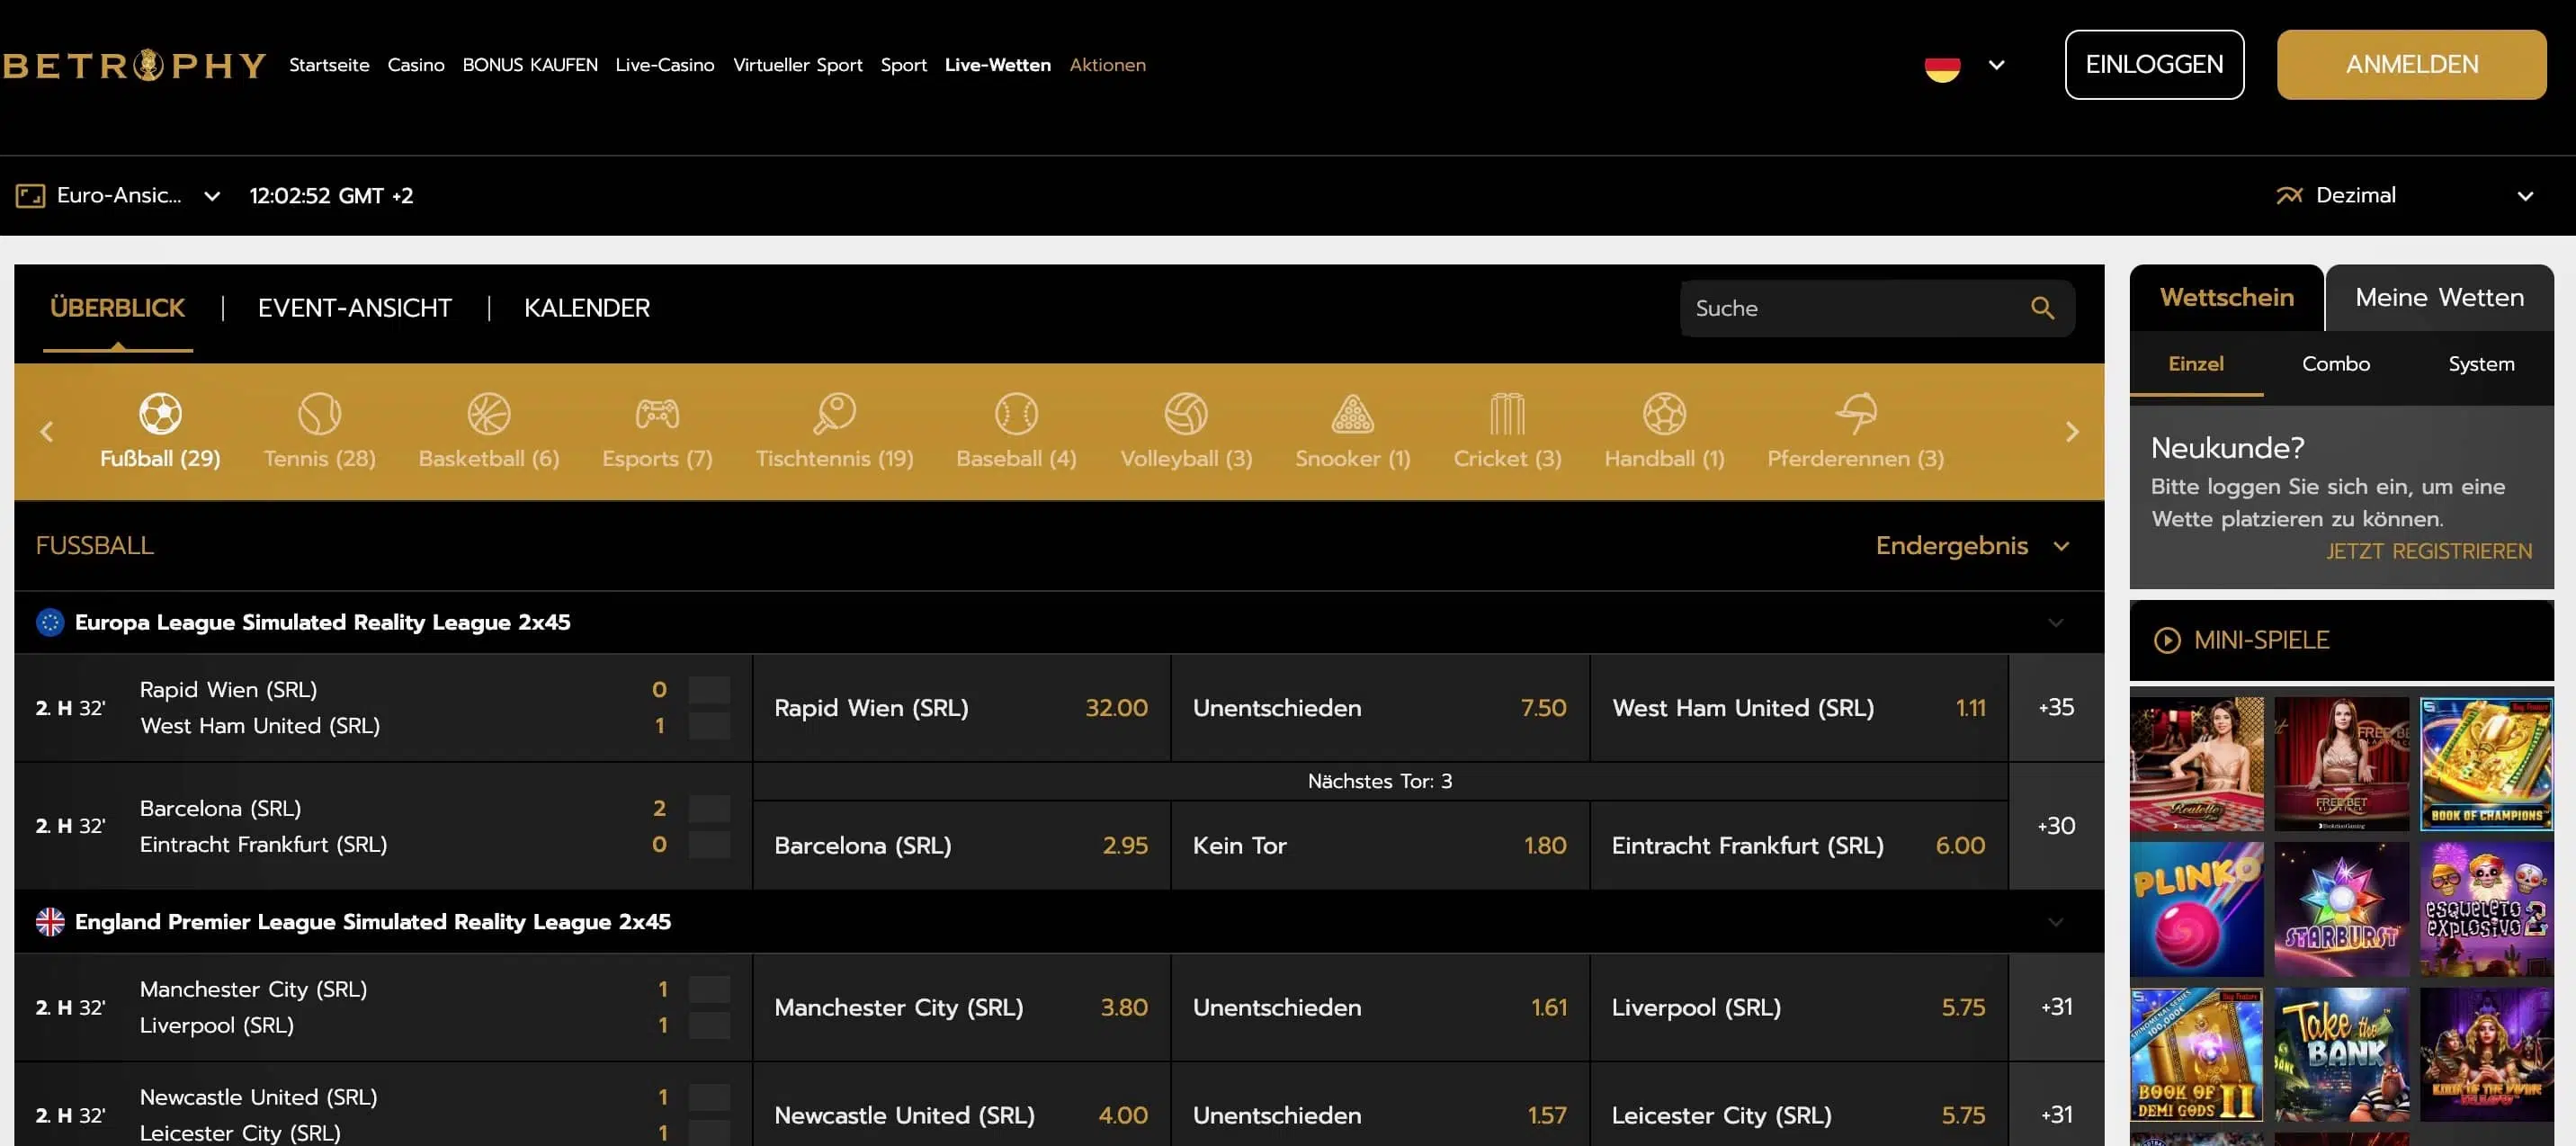Click the search magnifier icon
2576x1146 pixels.
[2042, 308]
